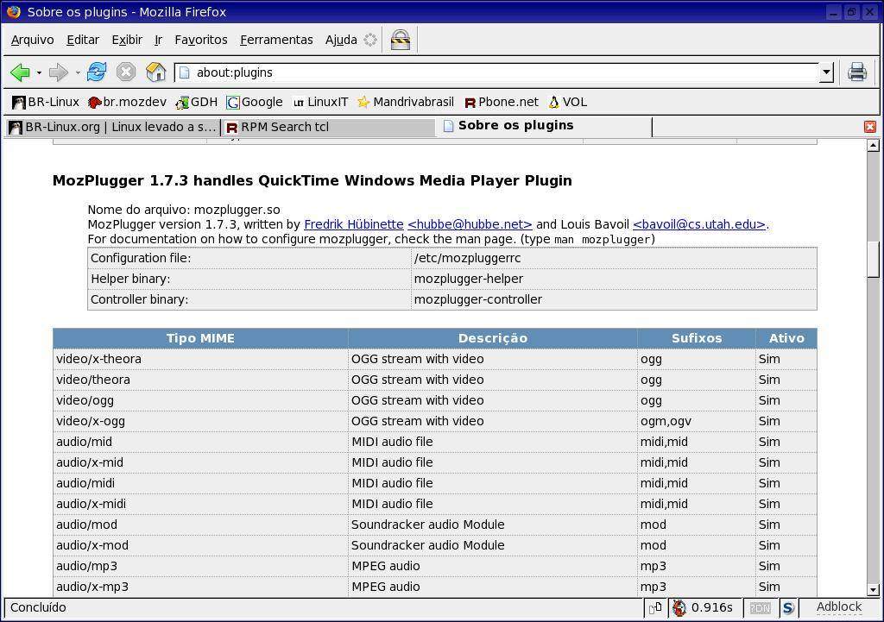Stop loading the page
884x622 pixels.
[x=126, y=72]
